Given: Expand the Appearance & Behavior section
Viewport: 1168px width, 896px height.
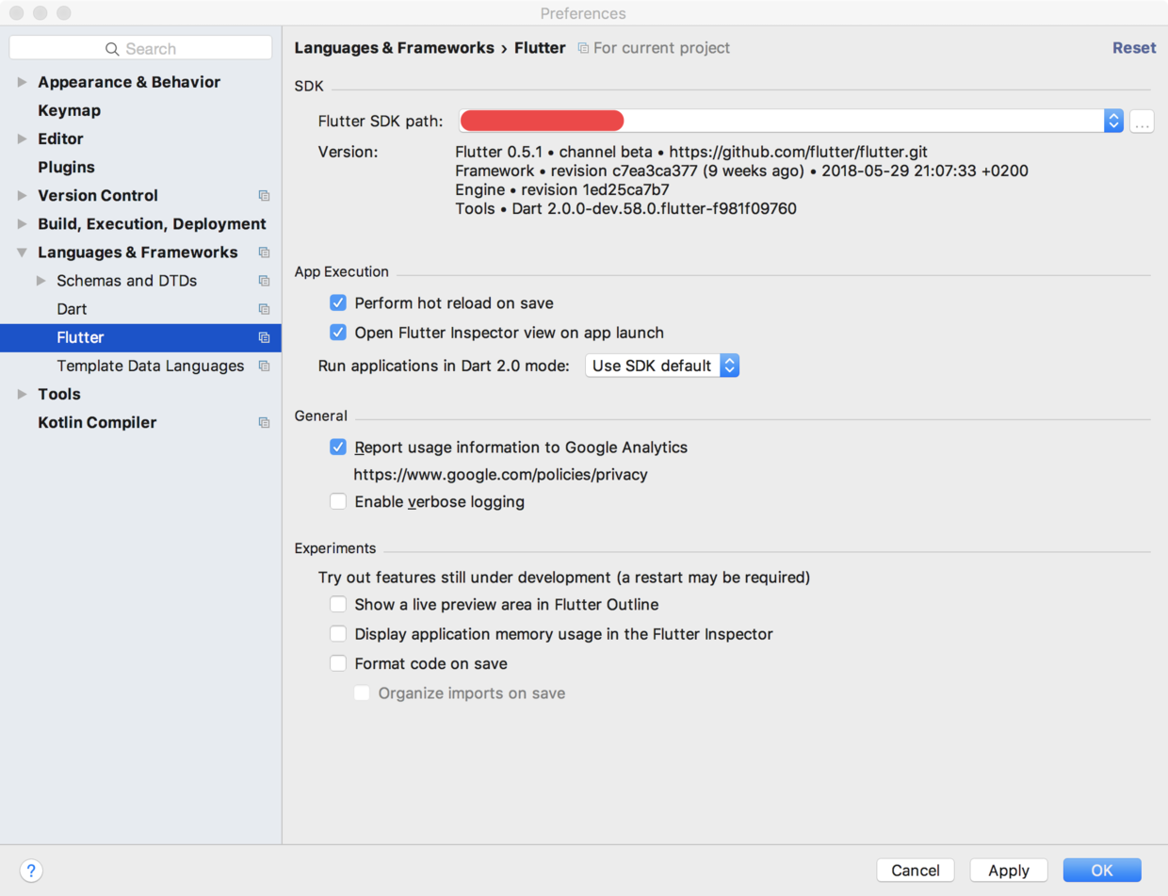Looking at the screenshot, I should 23,83.
